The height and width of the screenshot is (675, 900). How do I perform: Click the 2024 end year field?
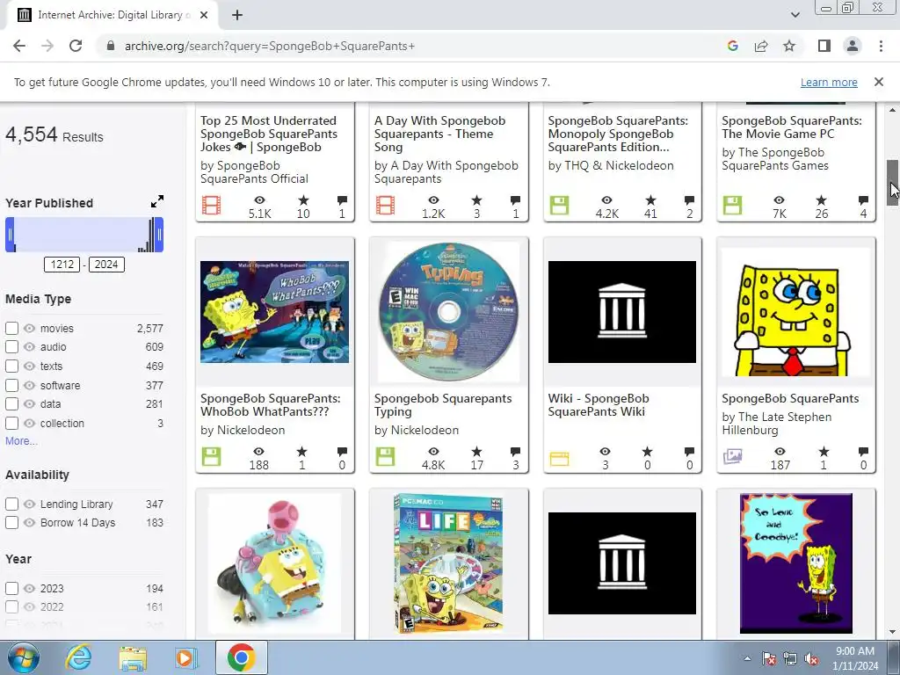click(106, 265)
